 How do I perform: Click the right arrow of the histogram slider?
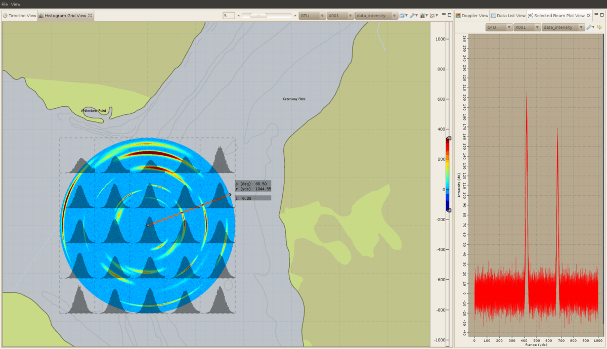(295, 16)
